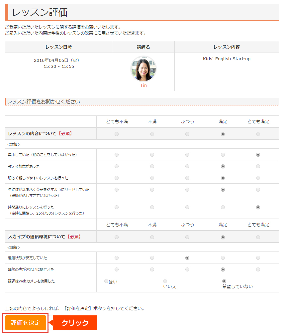
Task: Choose ふつう for 集中していた row
Action: click(x=187, y=154)
